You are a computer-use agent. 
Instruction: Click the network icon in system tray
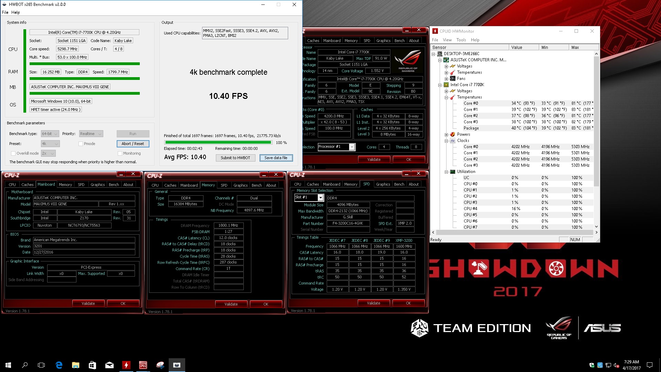(x=608, y=365)
